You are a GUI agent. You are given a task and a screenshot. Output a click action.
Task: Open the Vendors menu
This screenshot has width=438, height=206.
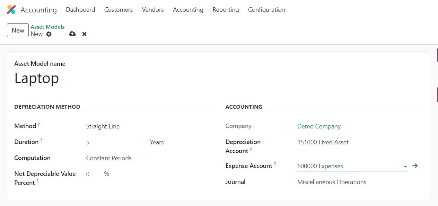tap(152, 10)
